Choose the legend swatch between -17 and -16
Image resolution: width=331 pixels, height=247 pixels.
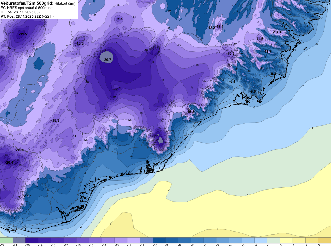pyautogui.click(x=70, y=240)
